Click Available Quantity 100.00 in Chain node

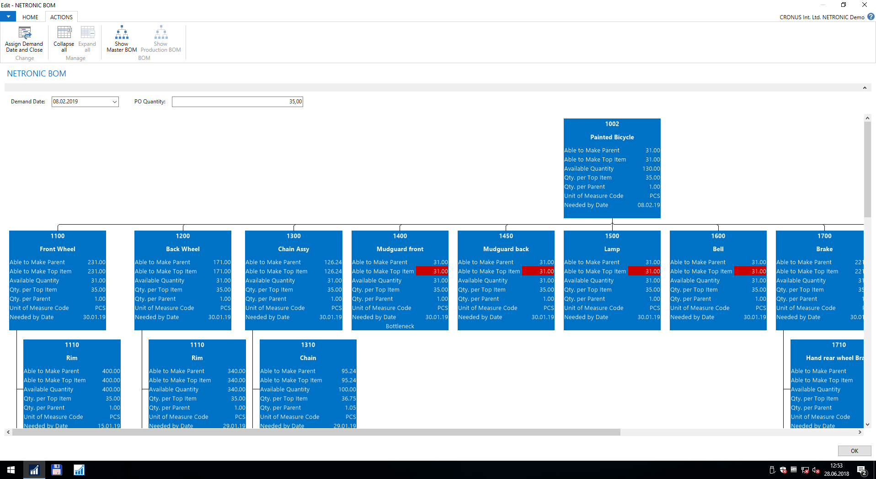(347, 389)
